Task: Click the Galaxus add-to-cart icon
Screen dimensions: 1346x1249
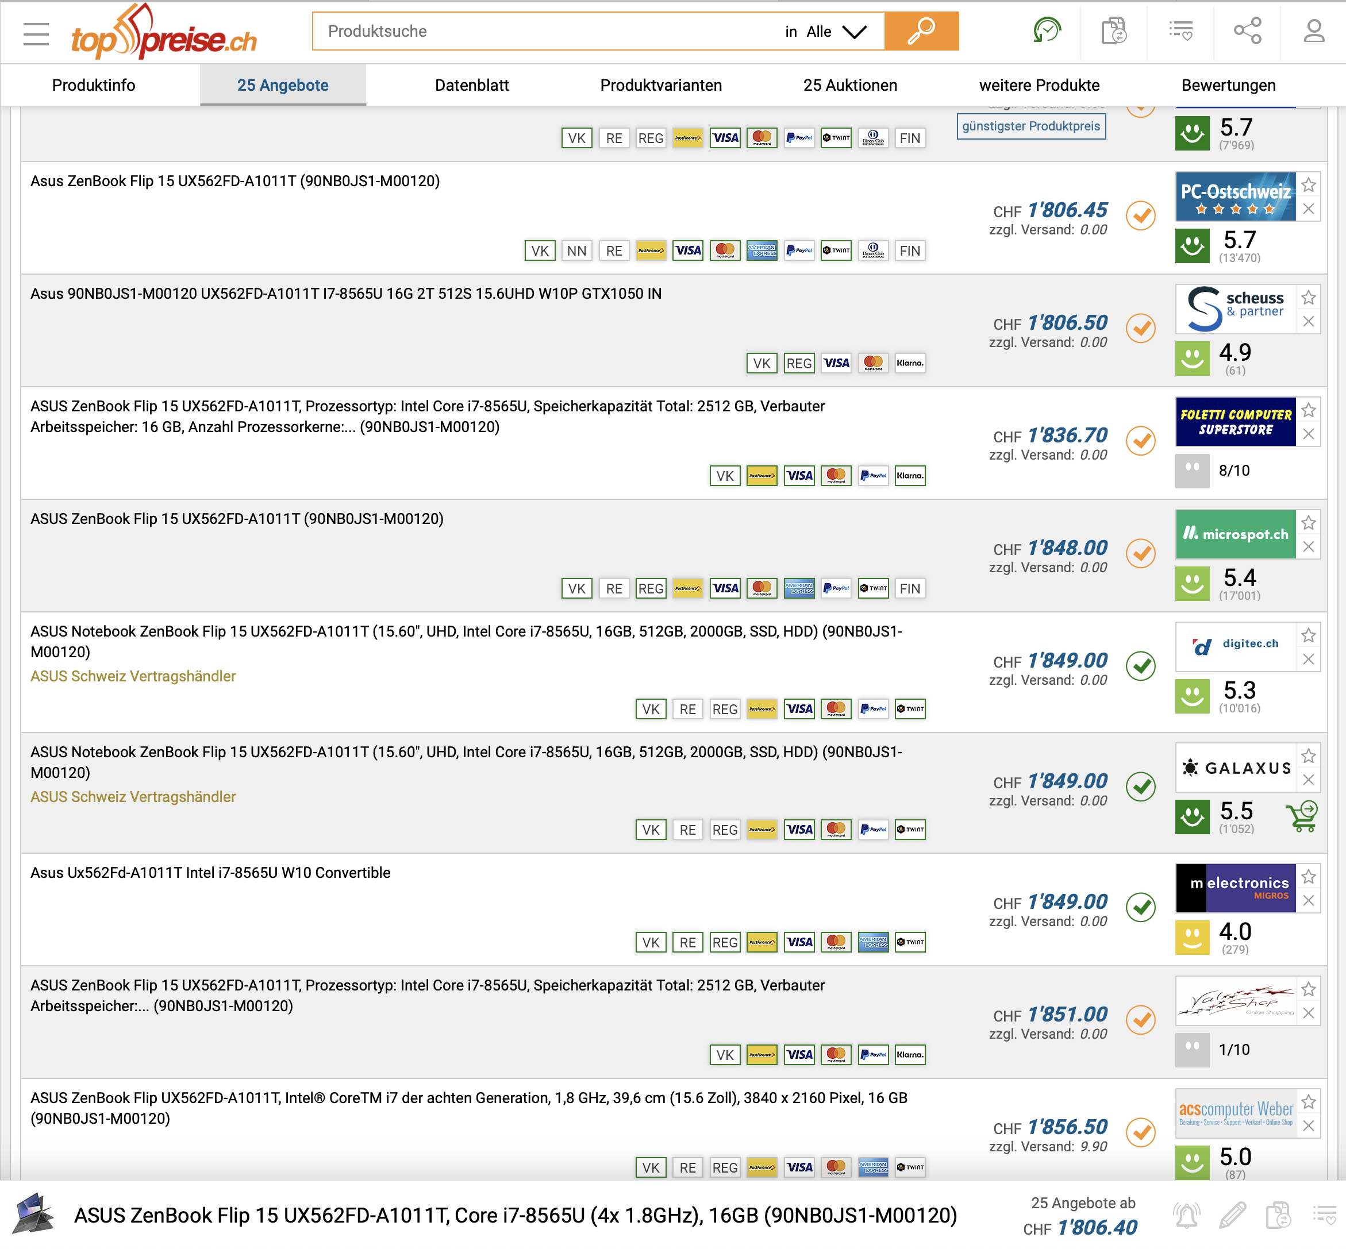Action: point(1302,816)
